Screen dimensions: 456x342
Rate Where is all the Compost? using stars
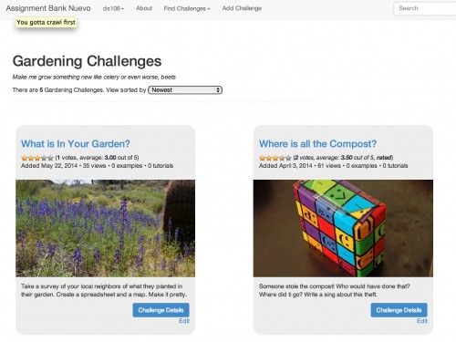[x=275, y=158]
